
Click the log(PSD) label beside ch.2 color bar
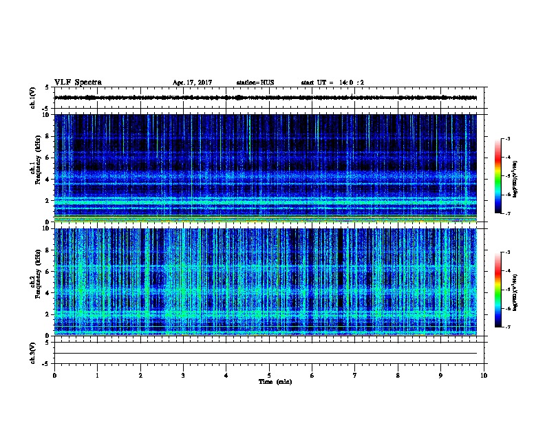coord(515,292)
